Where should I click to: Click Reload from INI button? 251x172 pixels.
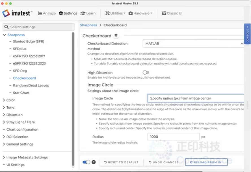[x=206, y=162]
